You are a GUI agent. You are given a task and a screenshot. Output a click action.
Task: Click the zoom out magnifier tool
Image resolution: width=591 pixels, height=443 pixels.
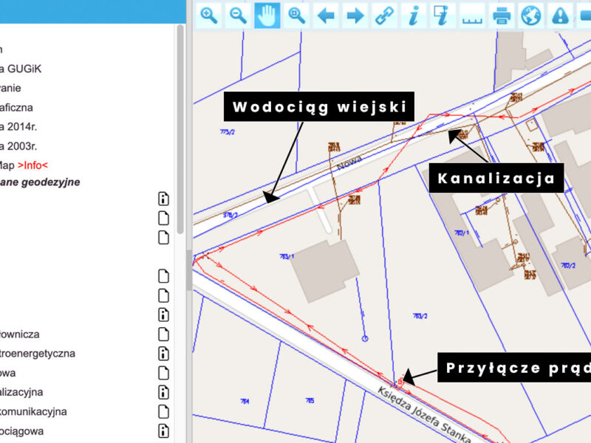coord(238,15)
